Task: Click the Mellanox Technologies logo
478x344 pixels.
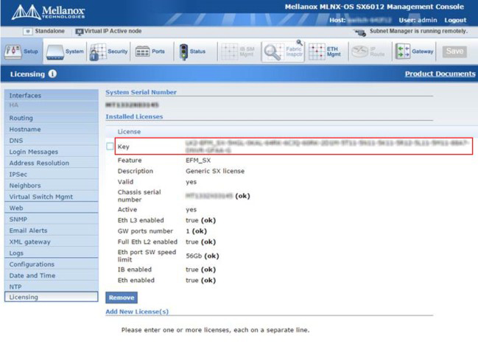Action: (48, 13)
